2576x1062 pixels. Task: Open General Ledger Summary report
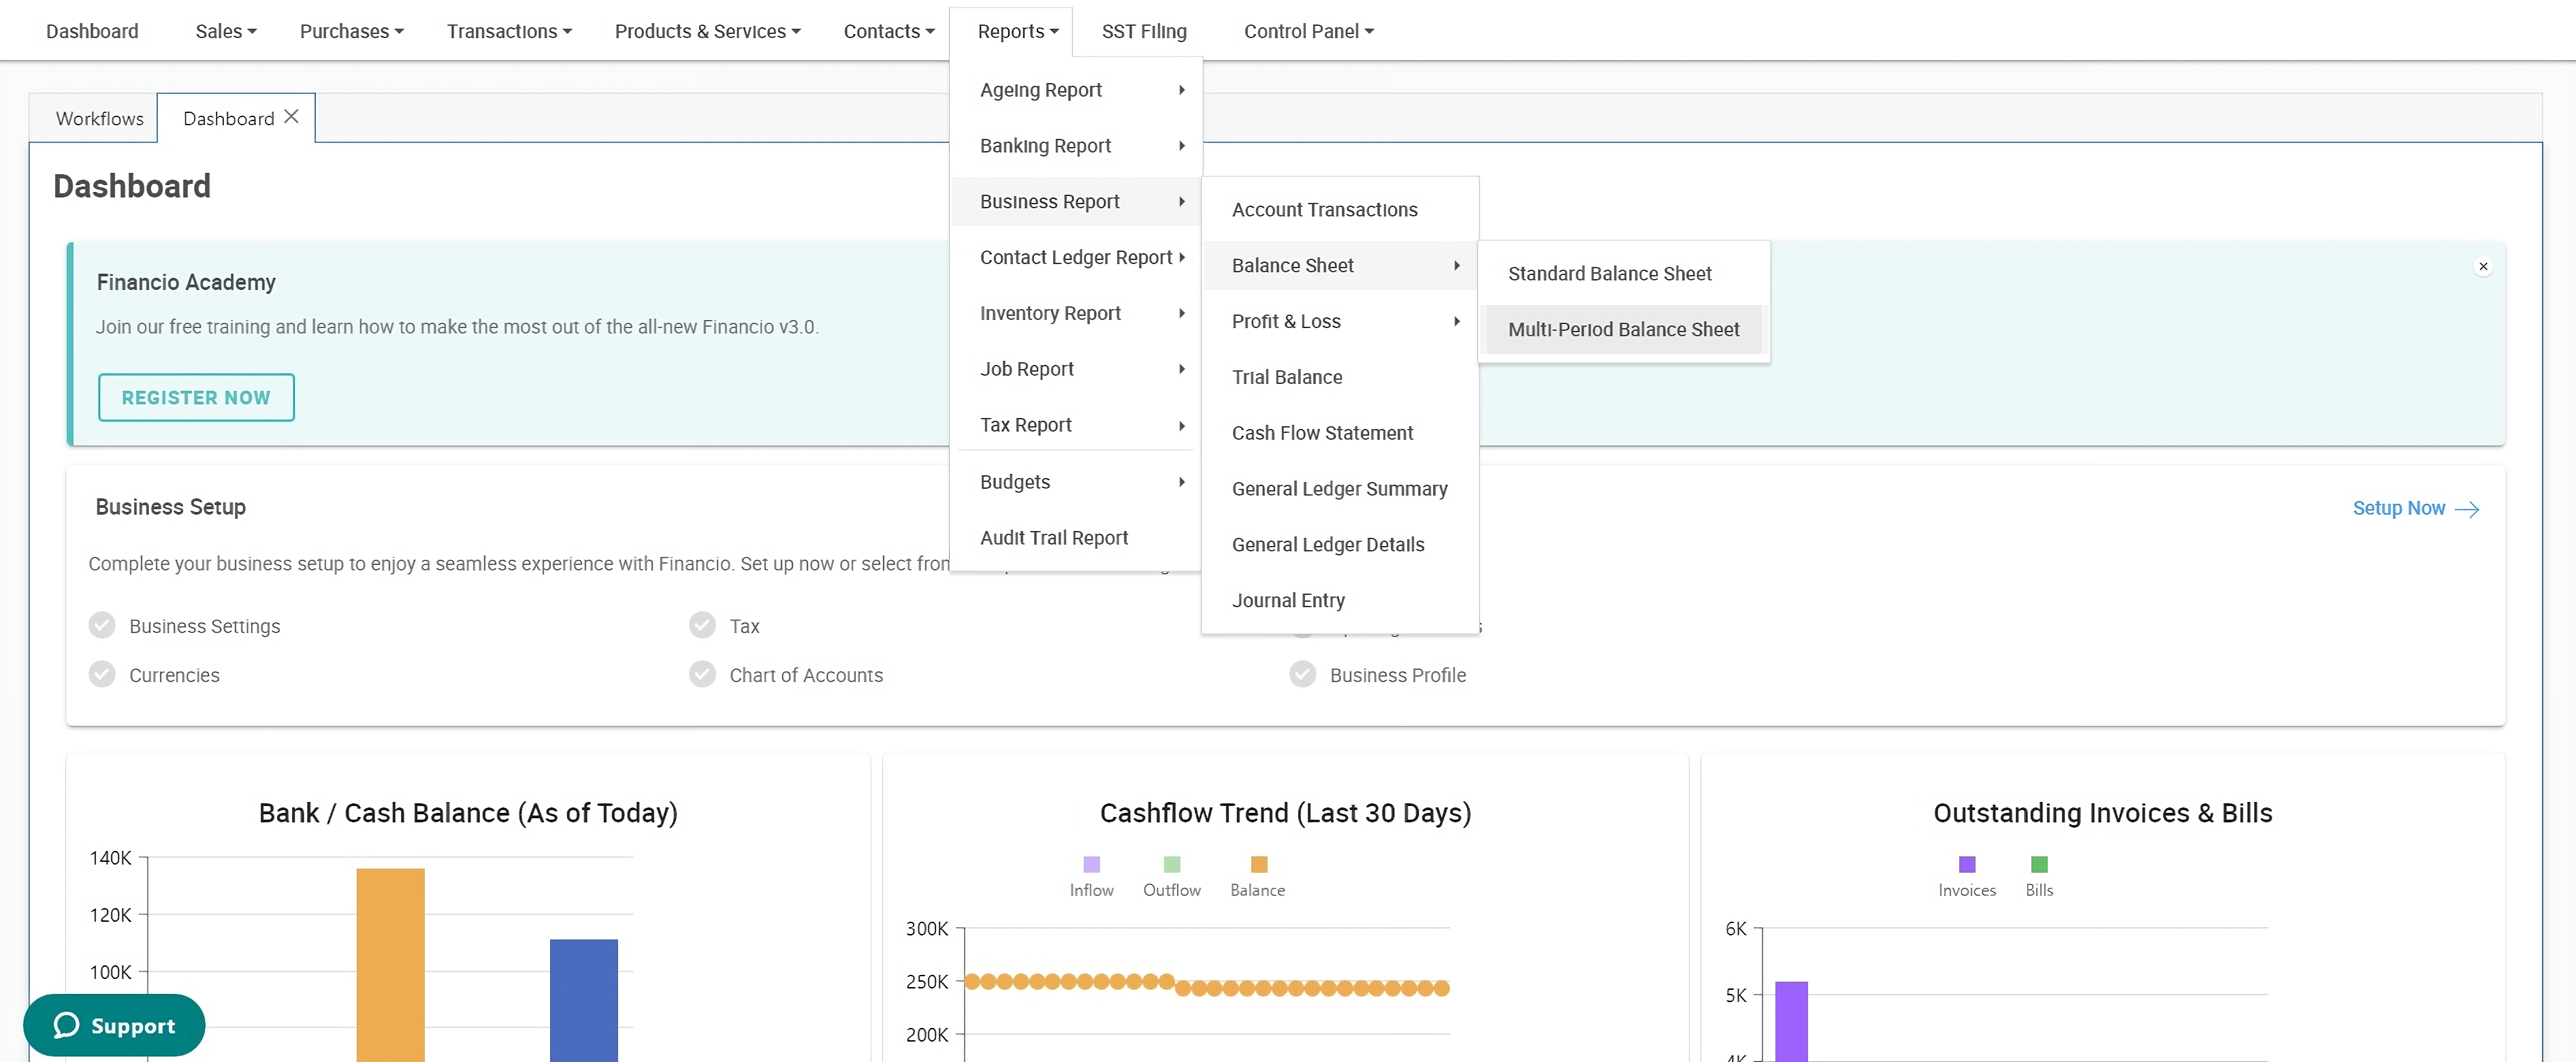pyautogui.click(x=1339, y=489)
